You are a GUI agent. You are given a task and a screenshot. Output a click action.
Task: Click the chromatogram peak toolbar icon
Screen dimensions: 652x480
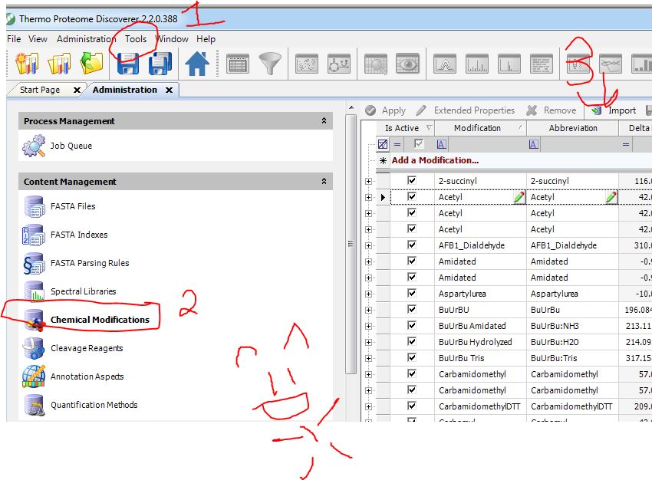click(x=444, y=64)
